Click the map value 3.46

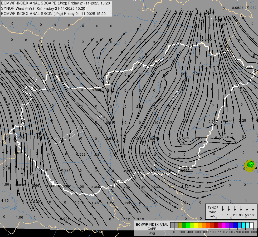pos(6,169)
